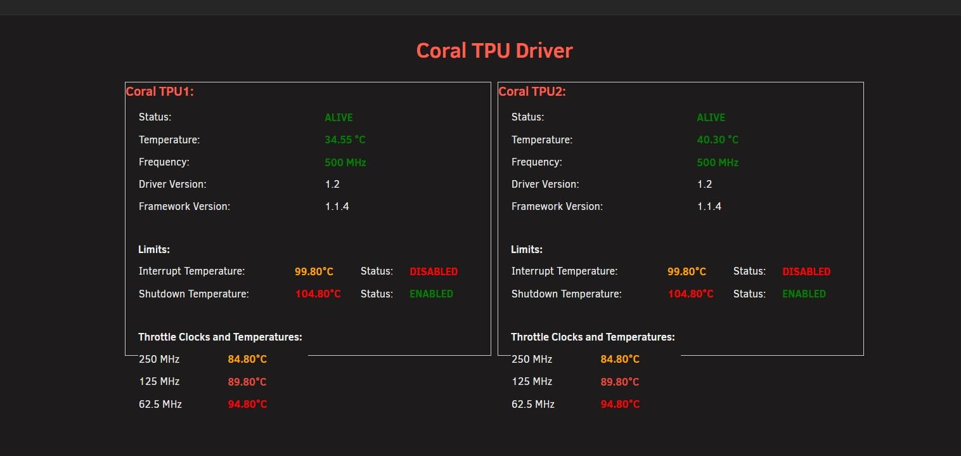Select the Coral TPU1 panel heading
Image resolution: width=961 pixels, height=456 pixels.
(x=160, y=91)
